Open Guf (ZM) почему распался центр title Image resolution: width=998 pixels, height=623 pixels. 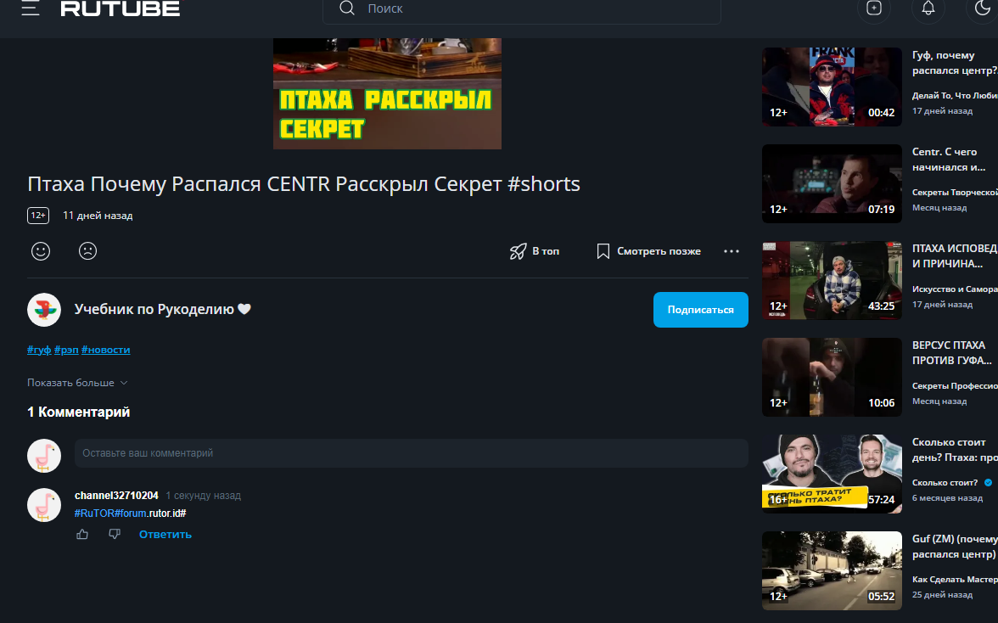pos(955,547)
